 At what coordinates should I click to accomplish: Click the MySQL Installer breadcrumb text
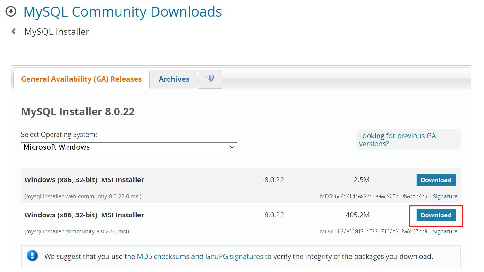57,31
